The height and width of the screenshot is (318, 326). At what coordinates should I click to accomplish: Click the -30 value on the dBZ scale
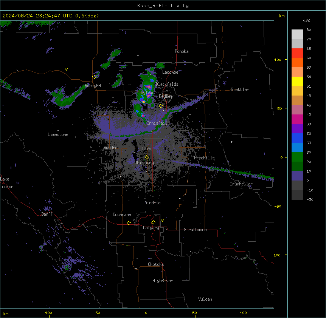(x=310, y=199)
